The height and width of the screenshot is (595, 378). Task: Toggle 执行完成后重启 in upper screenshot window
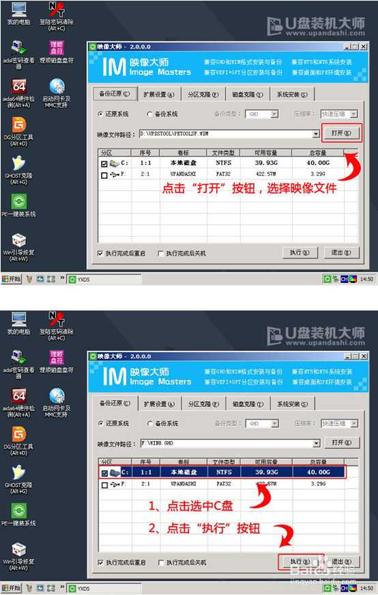(x=100, y=254)
